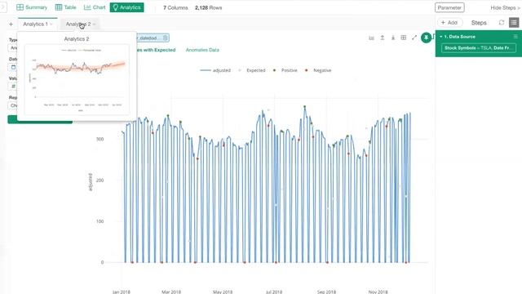Image resolution: width=522 pixels, height=294 pixels.
Task: Switch to the Table view
Action: [65, 7]
